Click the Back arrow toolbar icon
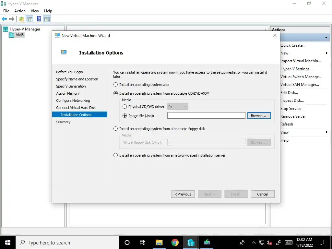 click(4, 19)
